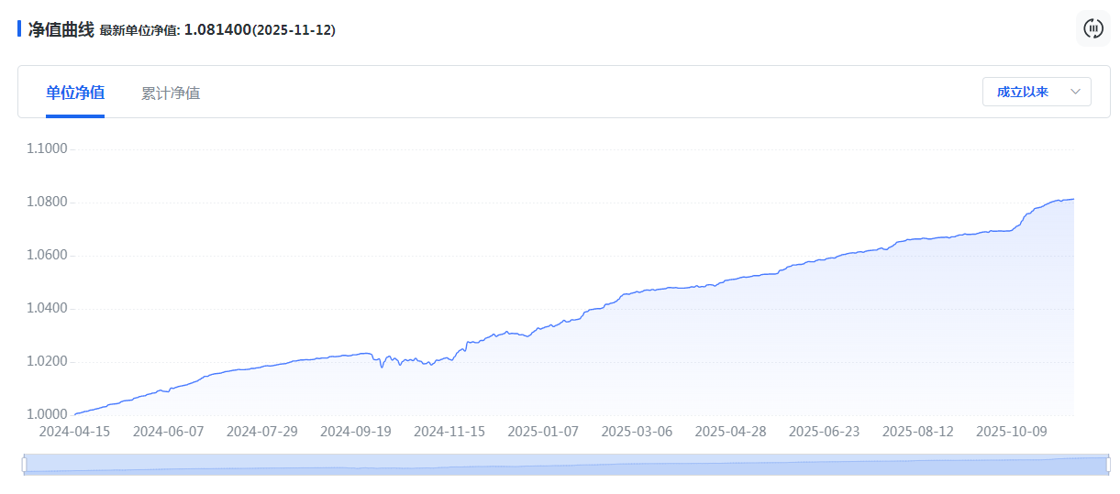Switch to the 单位净值 tab

point(75,93)
